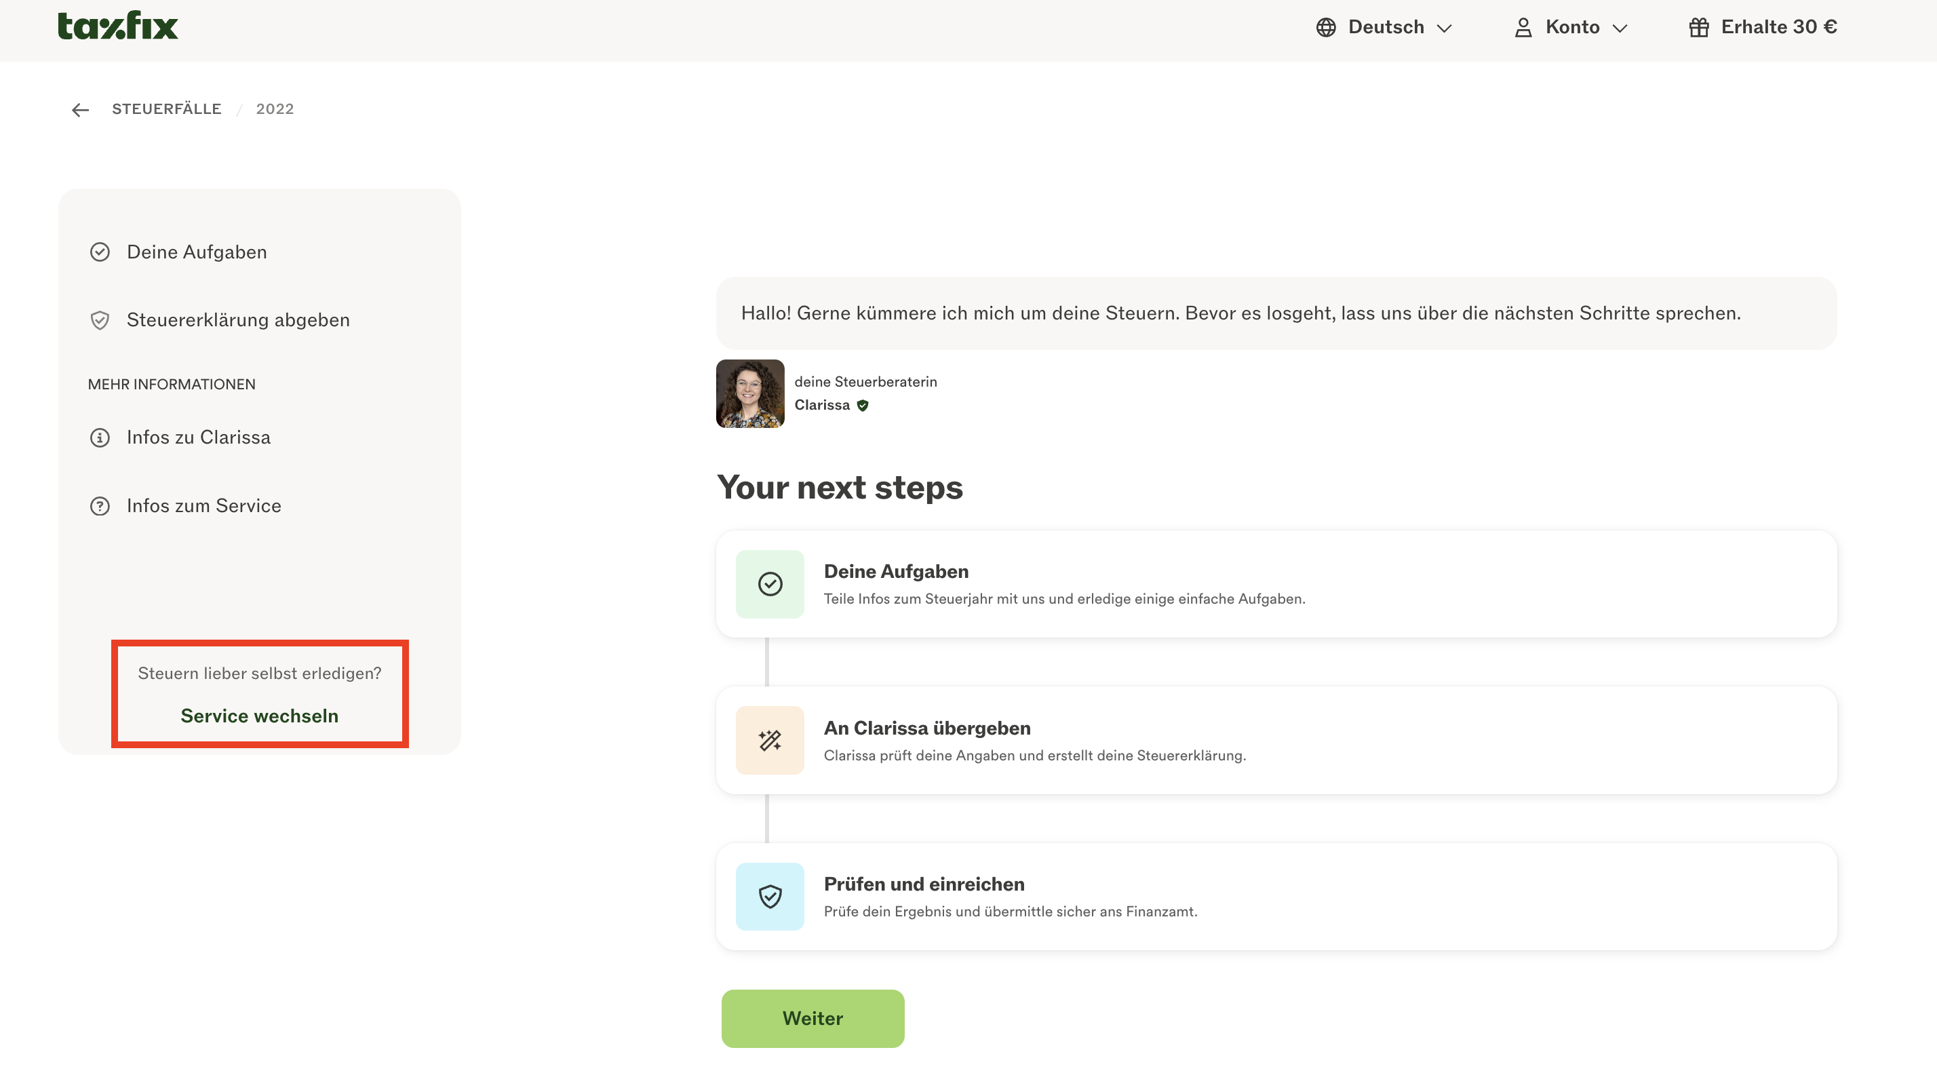Viewport: 1937px width, 1069px height.
Task: Click the verified badge next to Clarissa
Action: (863, 406)
